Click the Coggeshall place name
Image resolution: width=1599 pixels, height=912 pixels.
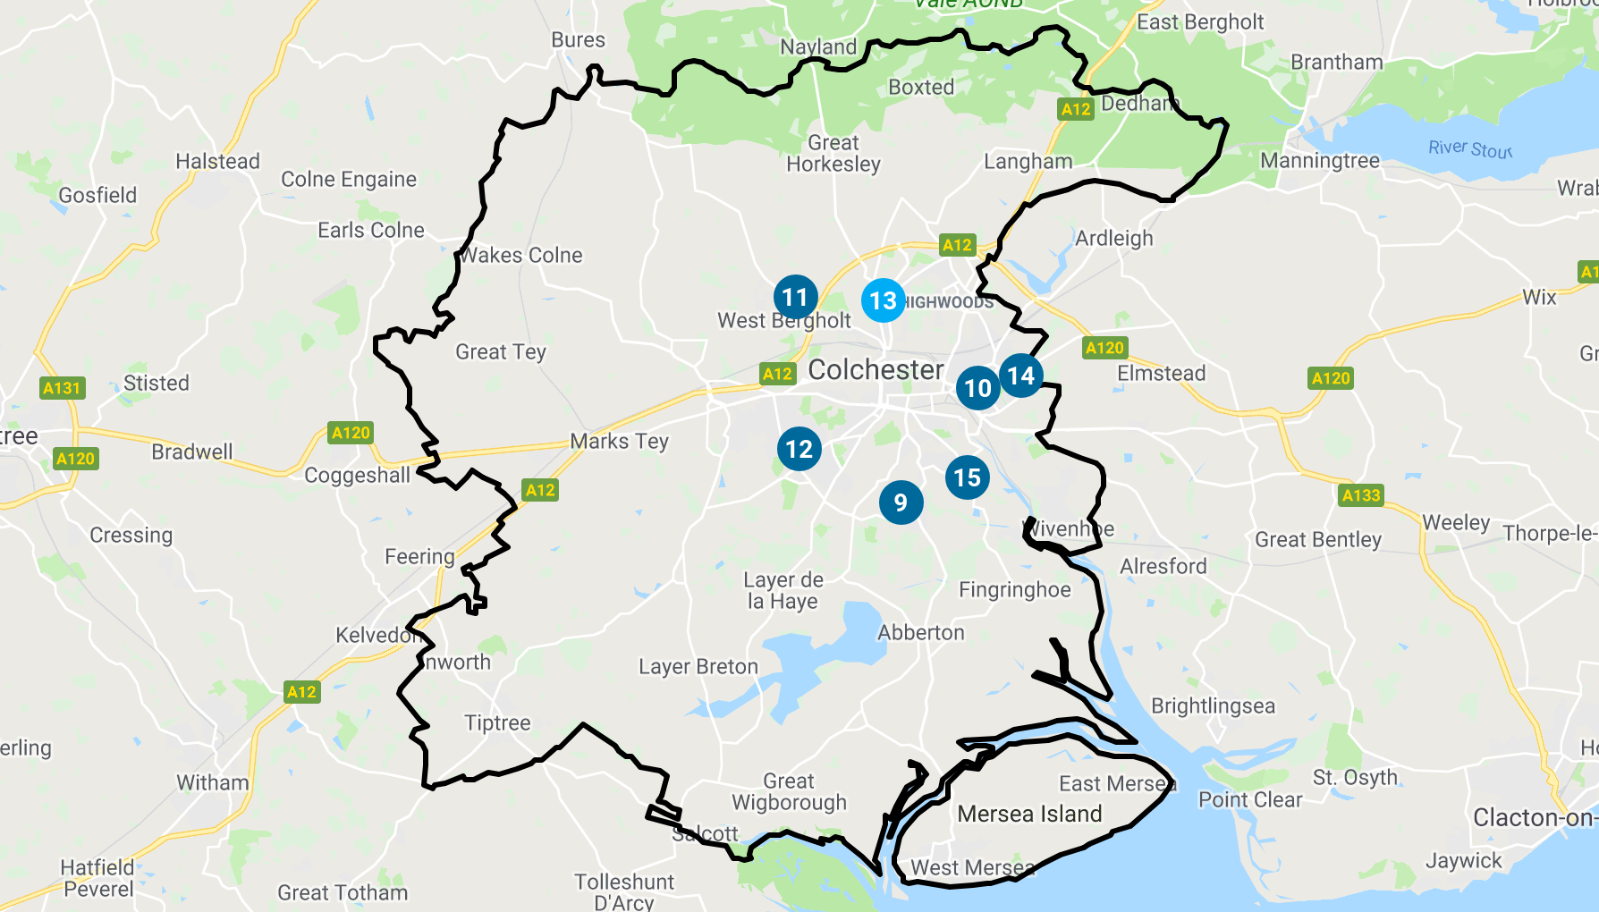tap(357, 476)
